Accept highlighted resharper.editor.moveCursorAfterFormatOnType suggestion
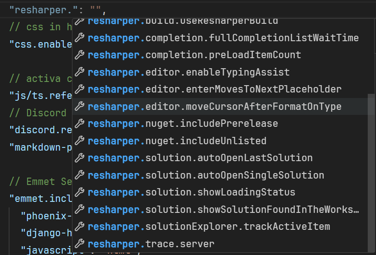376x255 pixels. (220, 107)
